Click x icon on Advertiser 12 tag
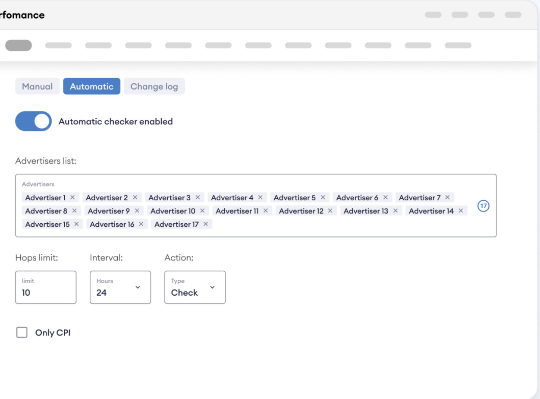Image resolution: width=540 pixels, height=399 pixels. coord(330,211)
